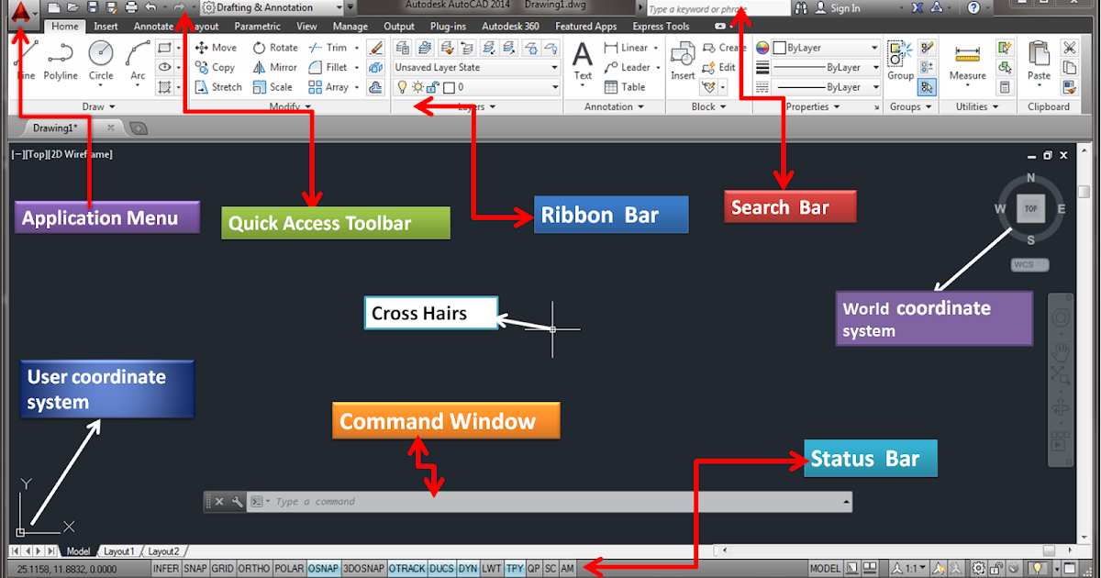This screenshot has height=578, width=1101.
Task: Open the Express Tools ribbon tab
Action: [x=661, y=27]
